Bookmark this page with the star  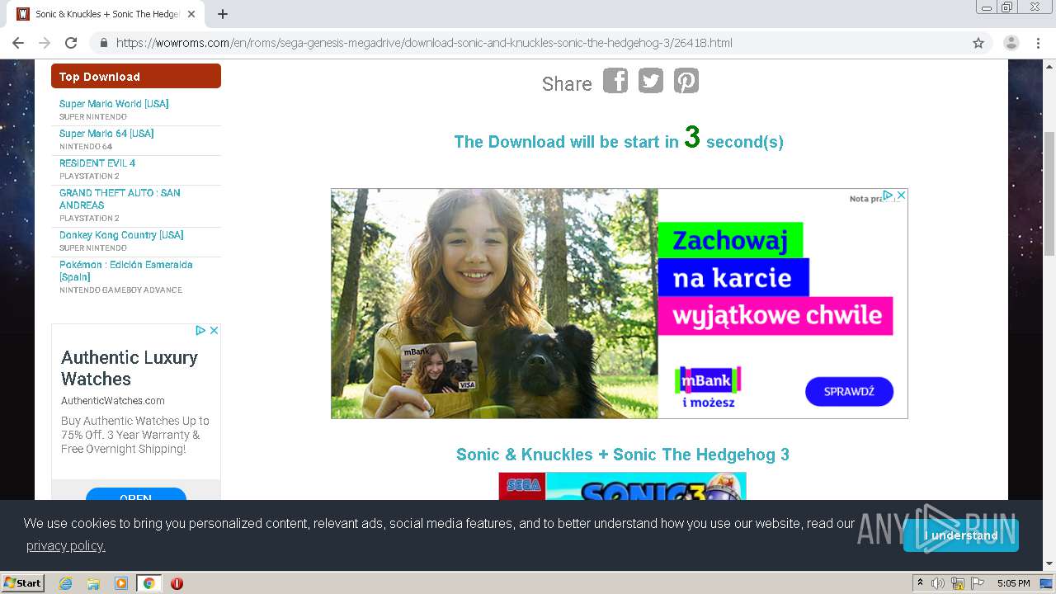coord(978,43)
